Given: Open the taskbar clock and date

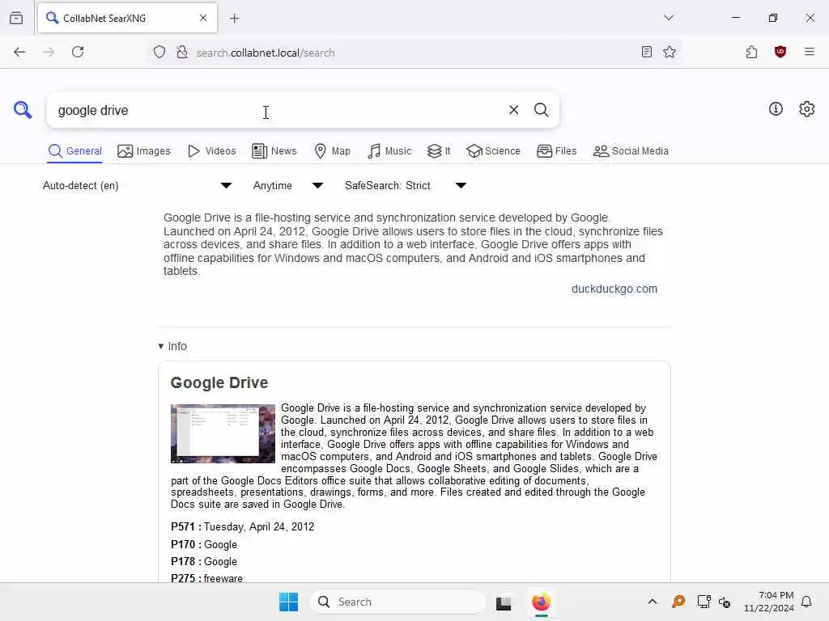Looking at the screenshot, I should coord(769,602).
